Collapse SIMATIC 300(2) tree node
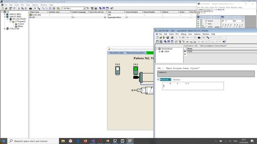This screenshot has width=257, height=144. [x=5, y=17]
